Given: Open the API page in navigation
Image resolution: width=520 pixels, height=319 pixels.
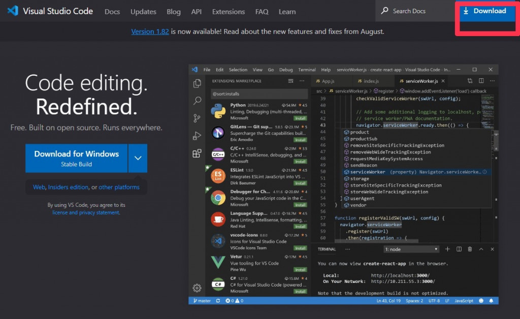Looking at the screenshot, I should [197, 12].
